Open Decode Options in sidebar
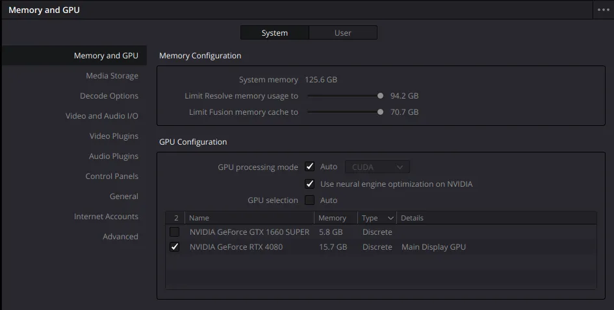The width and height of the screenshot is (614, 310). 109,96
